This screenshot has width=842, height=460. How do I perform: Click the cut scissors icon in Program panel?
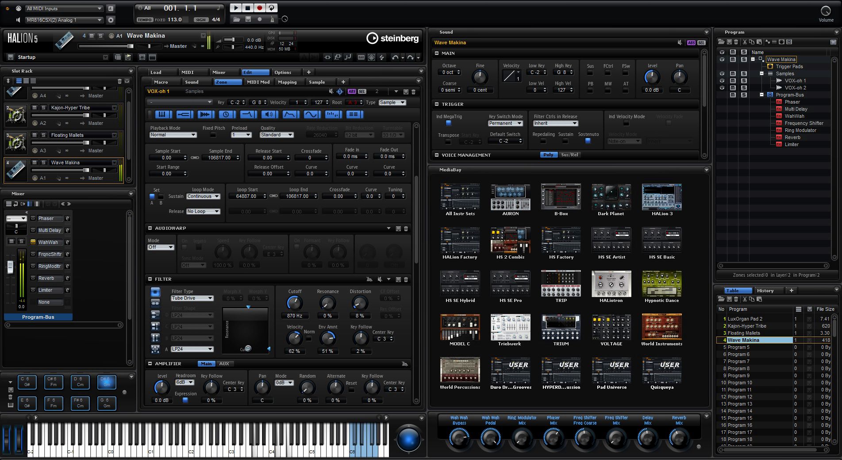[745, 42]
